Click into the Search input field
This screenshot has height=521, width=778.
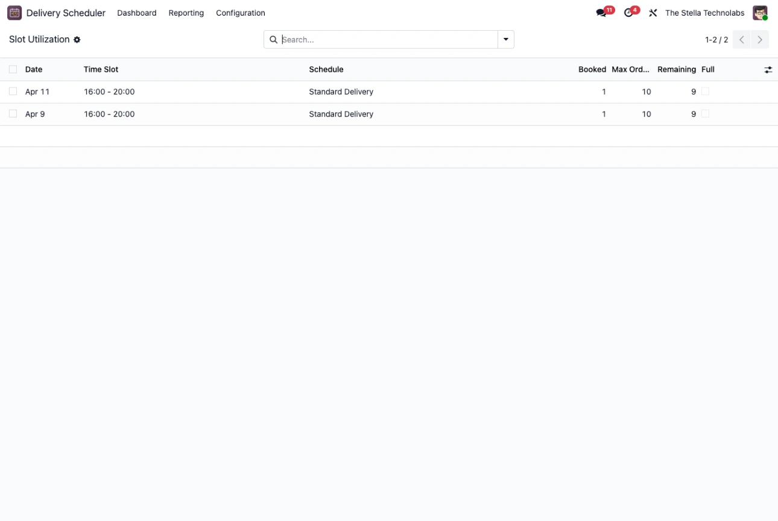pyautogui.click(x=386, y=40)
